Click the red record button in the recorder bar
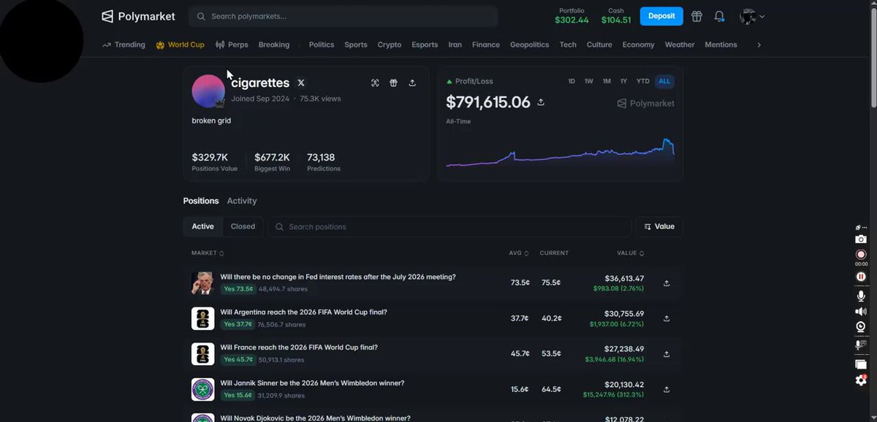This screenshot has width=877, height=422. [861, 255]
